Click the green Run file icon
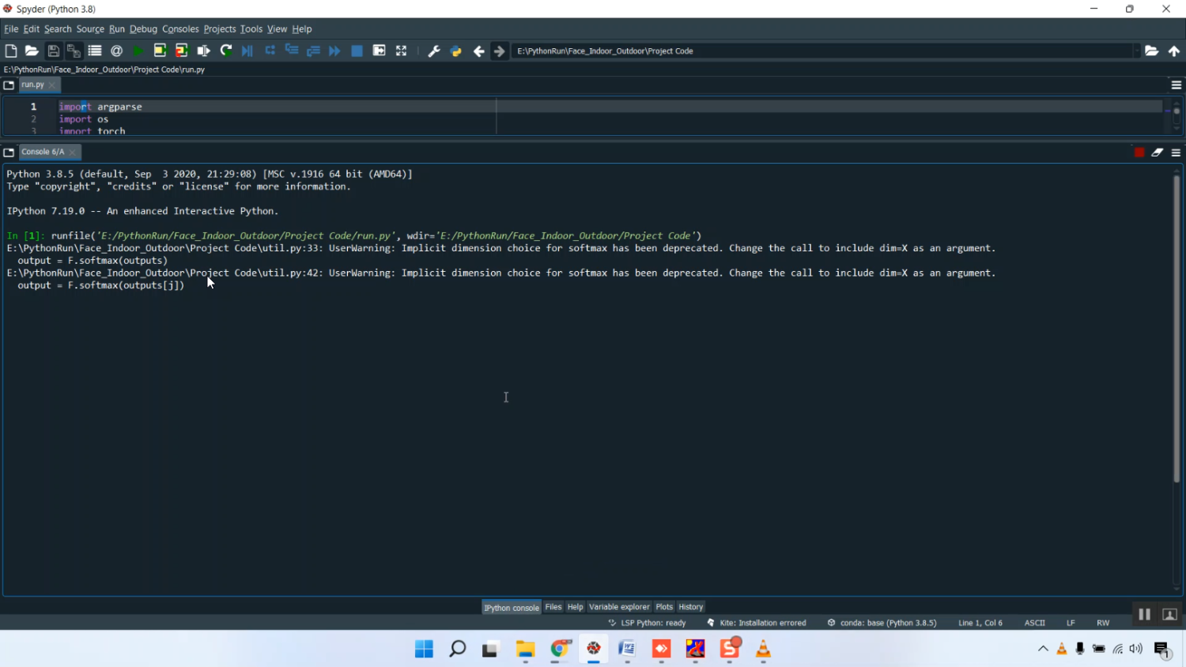The height and width of the screenshot is (667, 1186). (x=138, y=51)
